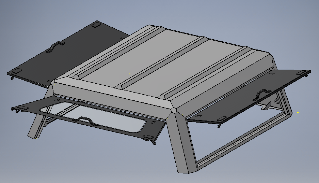Select the handle on the right side door panel
Screen dimensions: 319x183
tap(262, 95)
